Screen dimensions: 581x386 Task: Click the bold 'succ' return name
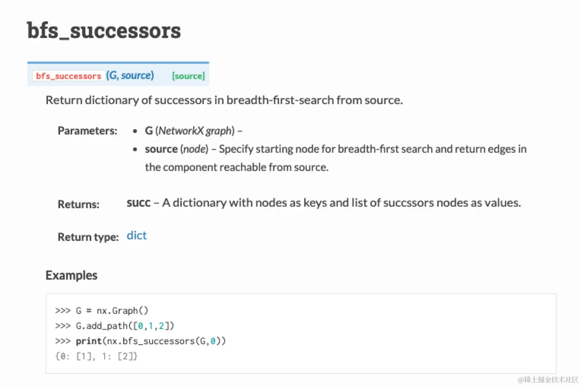point(138,203)
